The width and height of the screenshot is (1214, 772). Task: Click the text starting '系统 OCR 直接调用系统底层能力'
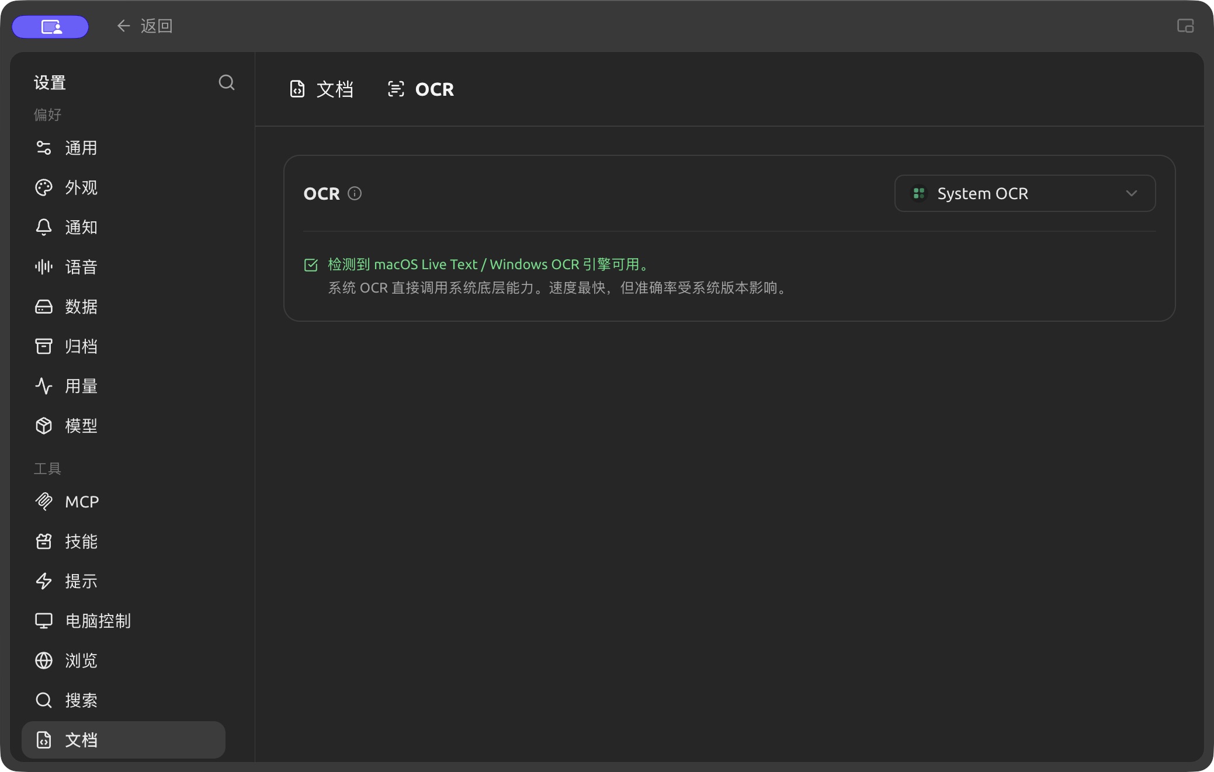pos(559,288)
